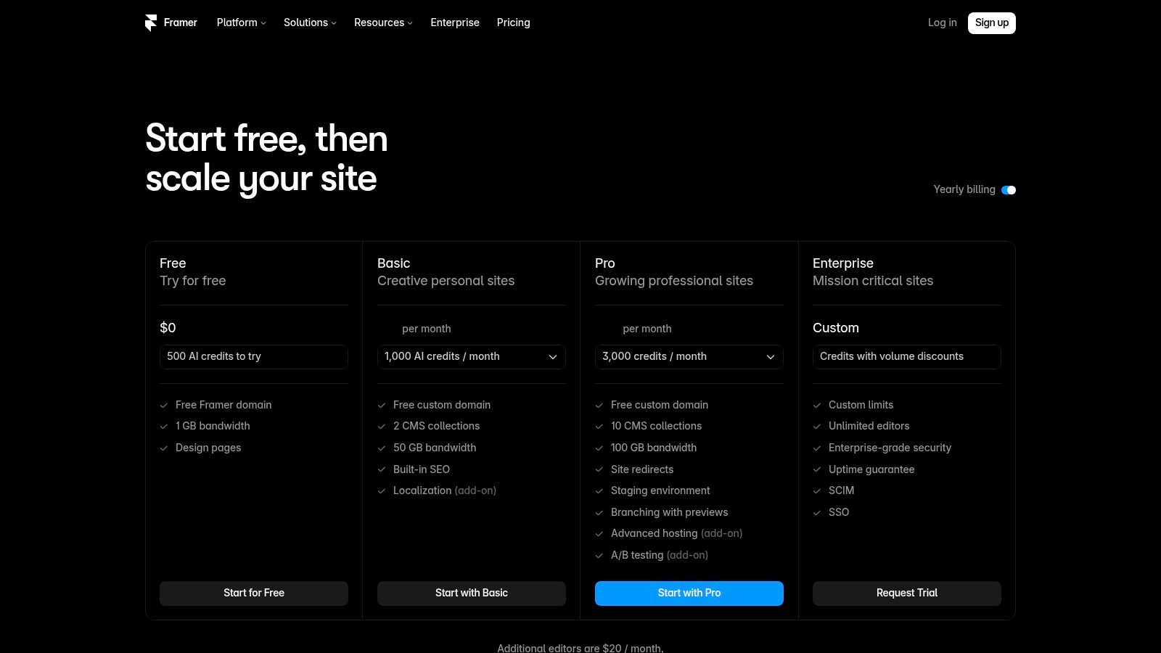The image size is (1161, 653).
Task: Expand the 3,000 credits / month selector
Action: pyautogui.click(x=689, y=357)
